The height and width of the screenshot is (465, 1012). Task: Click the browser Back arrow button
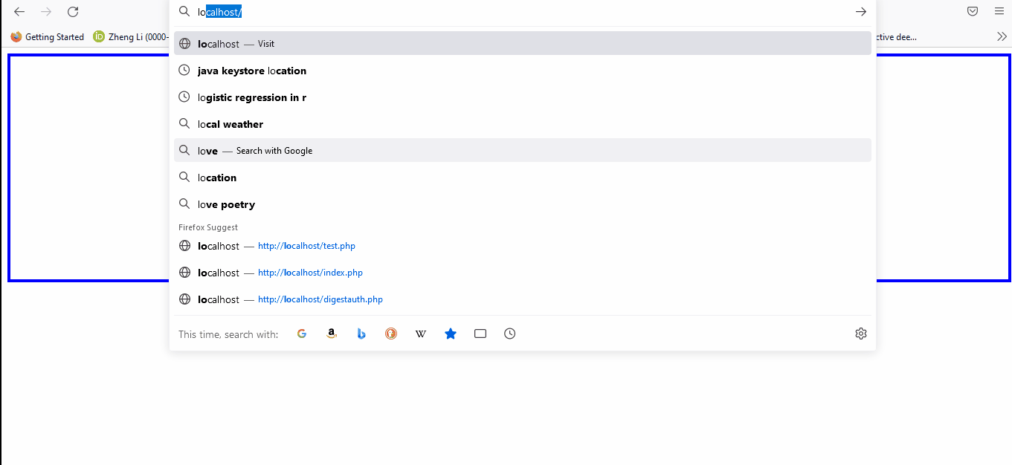(x=19, y=12)
